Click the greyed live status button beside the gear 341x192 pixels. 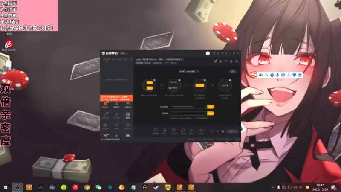(x=232, y=131)
